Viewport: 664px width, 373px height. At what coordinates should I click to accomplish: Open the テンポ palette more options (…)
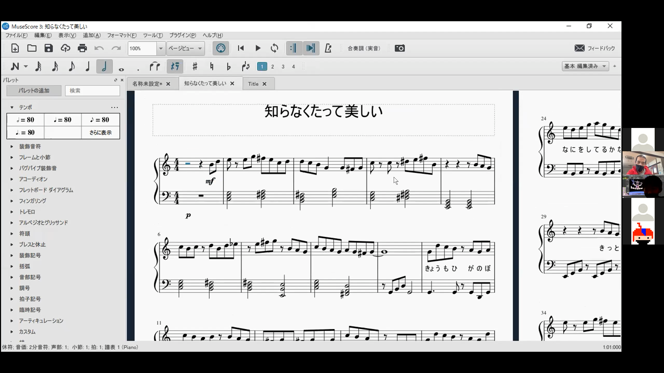pos(114,107)
